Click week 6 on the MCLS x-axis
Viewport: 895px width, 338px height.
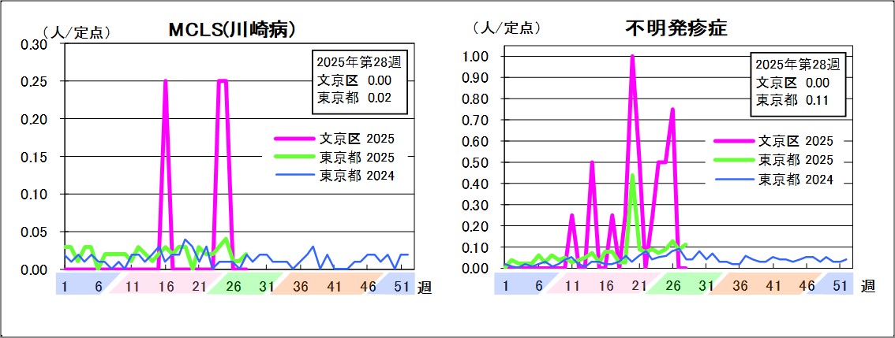(x=98, y=286)
